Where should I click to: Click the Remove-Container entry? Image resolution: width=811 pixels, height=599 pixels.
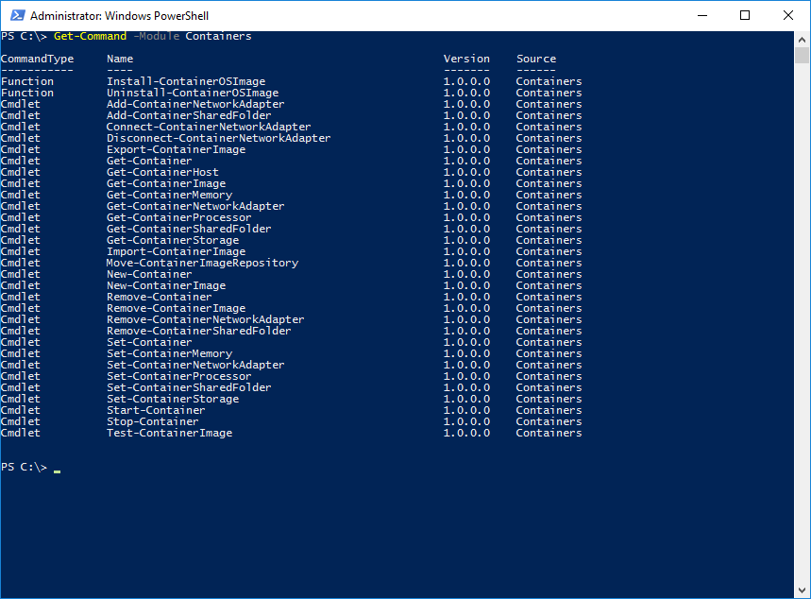point(160,298)
